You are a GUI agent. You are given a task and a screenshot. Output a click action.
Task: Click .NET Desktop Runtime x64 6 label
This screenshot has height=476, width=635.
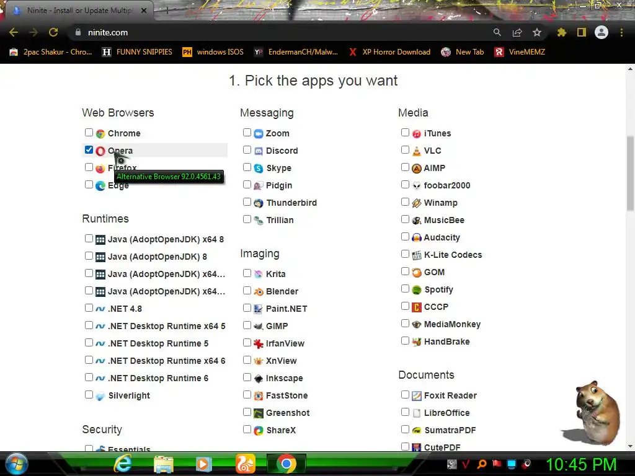pyautogui.click(x=166, y=361)
